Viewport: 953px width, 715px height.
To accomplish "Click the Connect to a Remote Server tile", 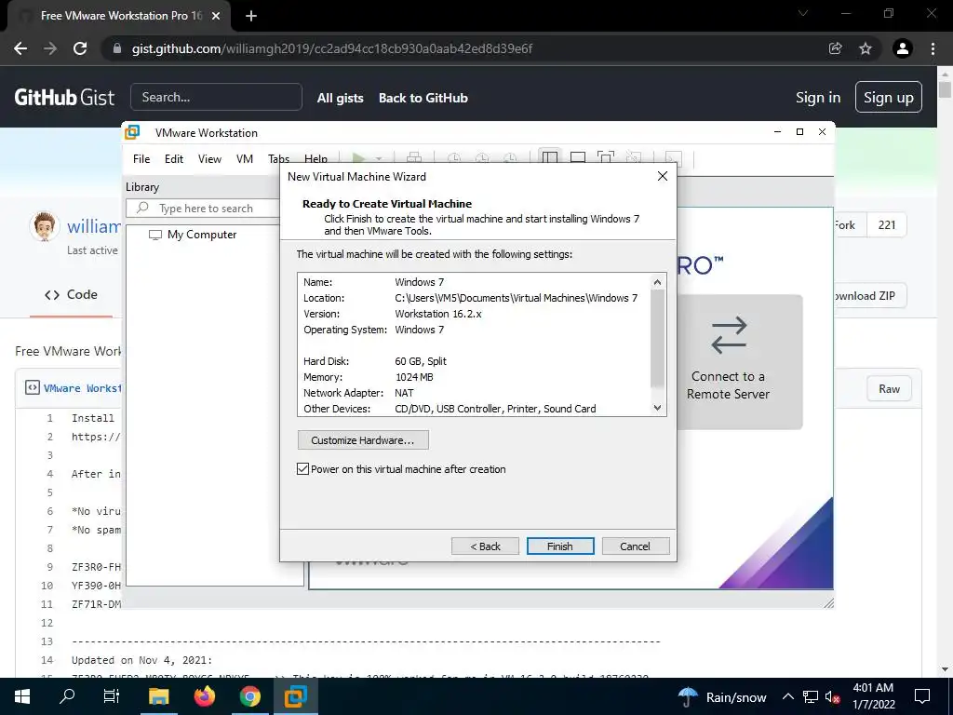I will pyautogui.click(x=738, y=362).
